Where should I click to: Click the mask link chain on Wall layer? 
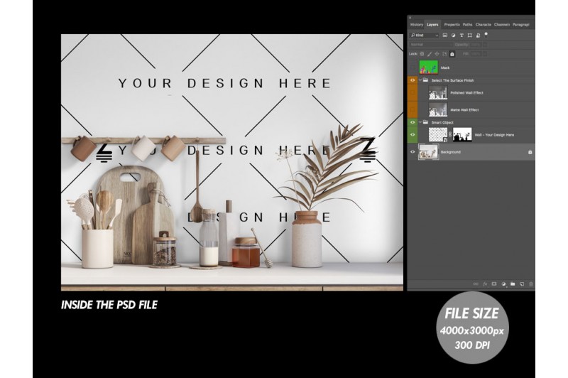(450, 135)
